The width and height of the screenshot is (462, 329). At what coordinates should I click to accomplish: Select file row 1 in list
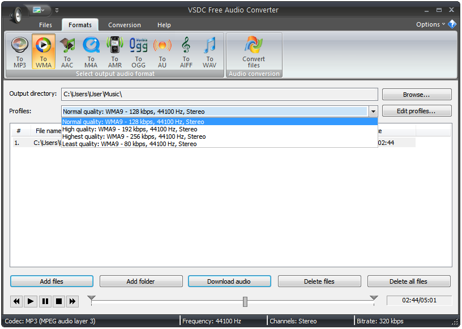point(214,143)
